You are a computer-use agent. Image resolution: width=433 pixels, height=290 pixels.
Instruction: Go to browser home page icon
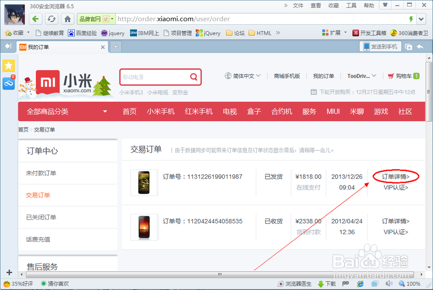(68, 19)
